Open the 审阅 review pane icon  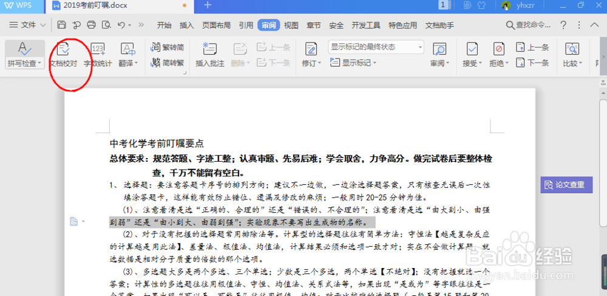pyautogui.click(x=439, y=49)
